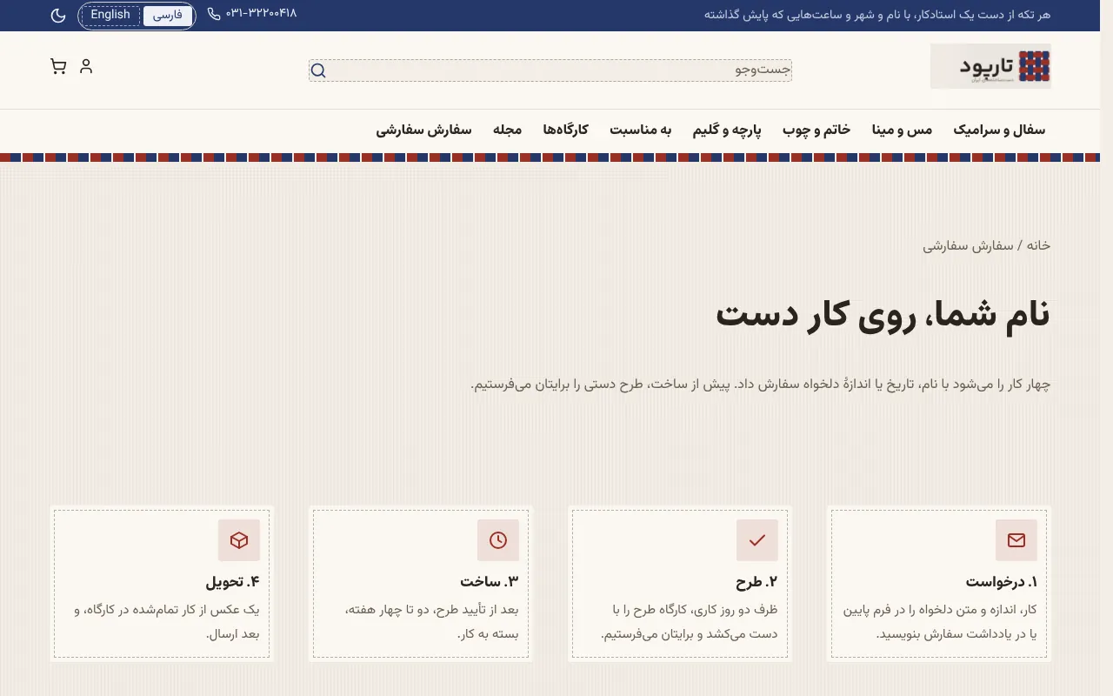
Task: Click the heading نام شما، روی کار دست
Action: click(x=883, y=315)
